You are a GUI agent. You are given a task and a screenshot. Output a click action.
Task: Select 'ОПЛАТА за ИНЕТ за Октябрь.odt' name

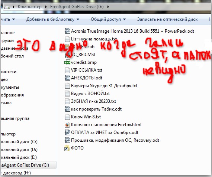coord(105,132)
